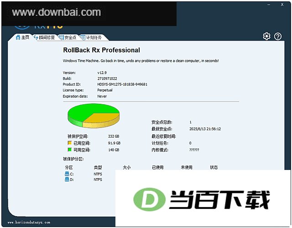The image size is (292, 228).
Task: Click the 91.9 GB used space value
Action: point(114,143)
